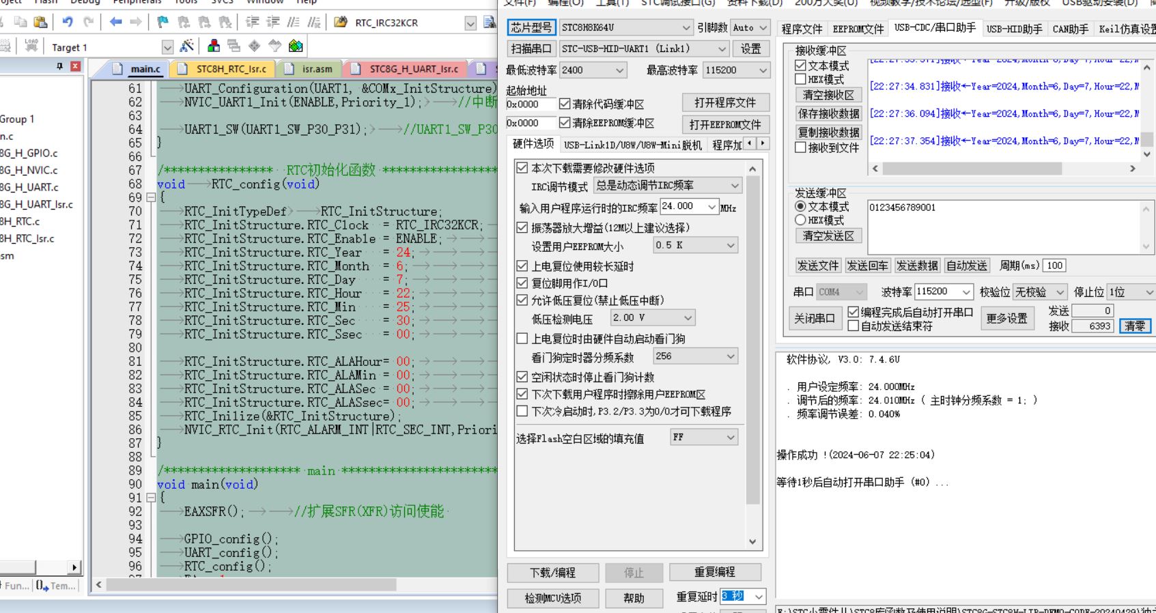
Task: Open 低压检测电压 2.00 V dropdown
Action: [x=652, y=317]
